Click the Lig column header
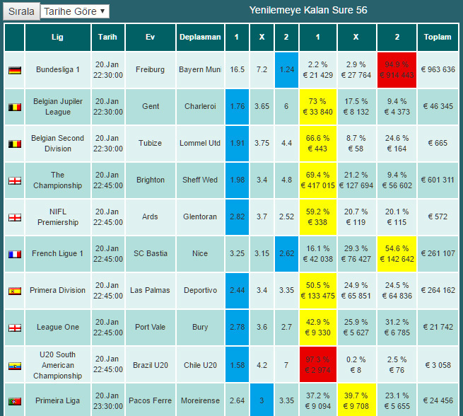463x416 pixels. click(x=57, y=37)
